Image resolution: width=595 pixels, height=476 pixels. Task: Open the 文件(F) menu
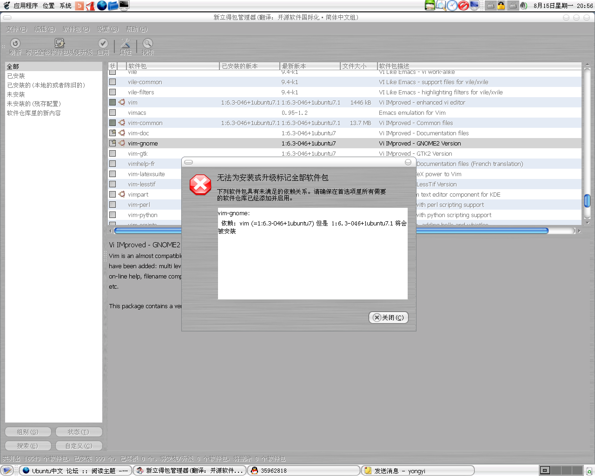click(17, 29)
